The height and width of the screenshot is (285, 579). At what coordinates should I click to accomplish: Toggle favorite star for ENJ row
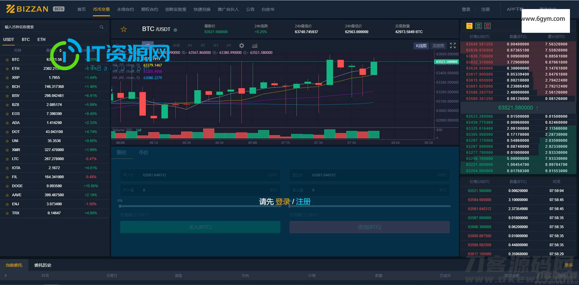[x=7, y=204]
